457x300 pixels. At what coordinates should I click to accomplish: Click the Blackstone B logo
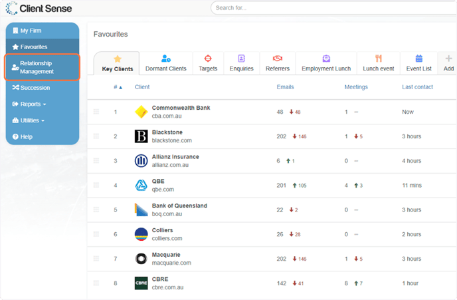click(x=141, y=136)
